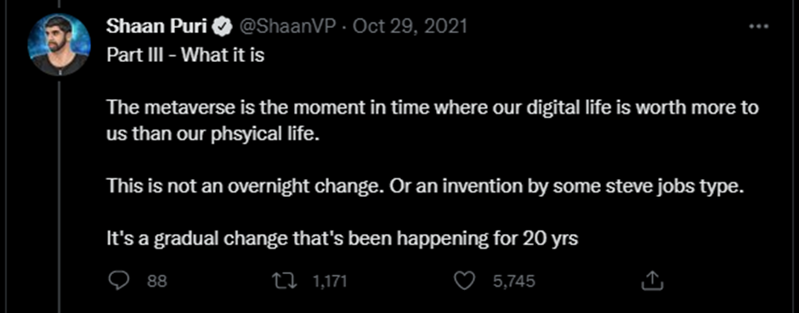Viewport: 799px width, 313px height.
Task: Click the 'Part III - What it is' text
Action: coord(185,54)
